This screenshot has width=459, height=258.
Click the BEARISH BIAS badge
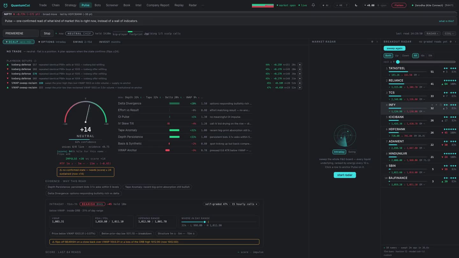tap(92, 204)
